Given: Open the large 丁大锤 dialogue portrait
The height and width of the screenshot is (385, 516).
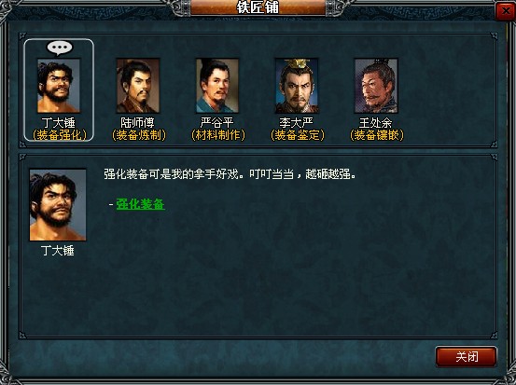Looking at the screenshot, I should pyautogui.click(x=58, y=205).
